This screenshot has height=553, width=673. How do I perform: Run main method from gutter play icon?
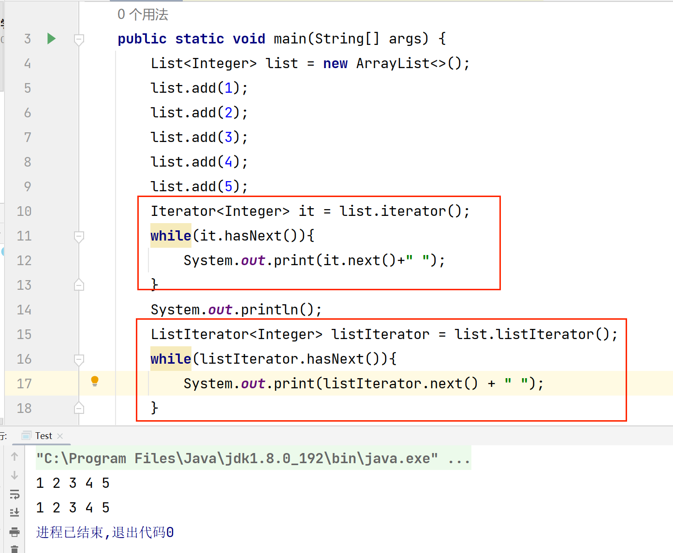51,39
